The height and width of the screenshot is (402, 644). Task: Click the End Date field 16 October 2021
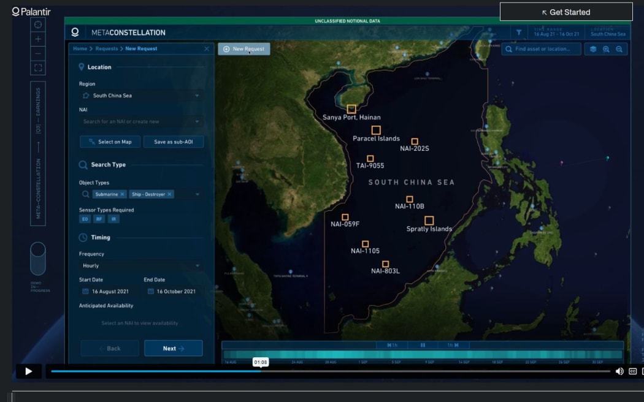[x=174, y=291]
